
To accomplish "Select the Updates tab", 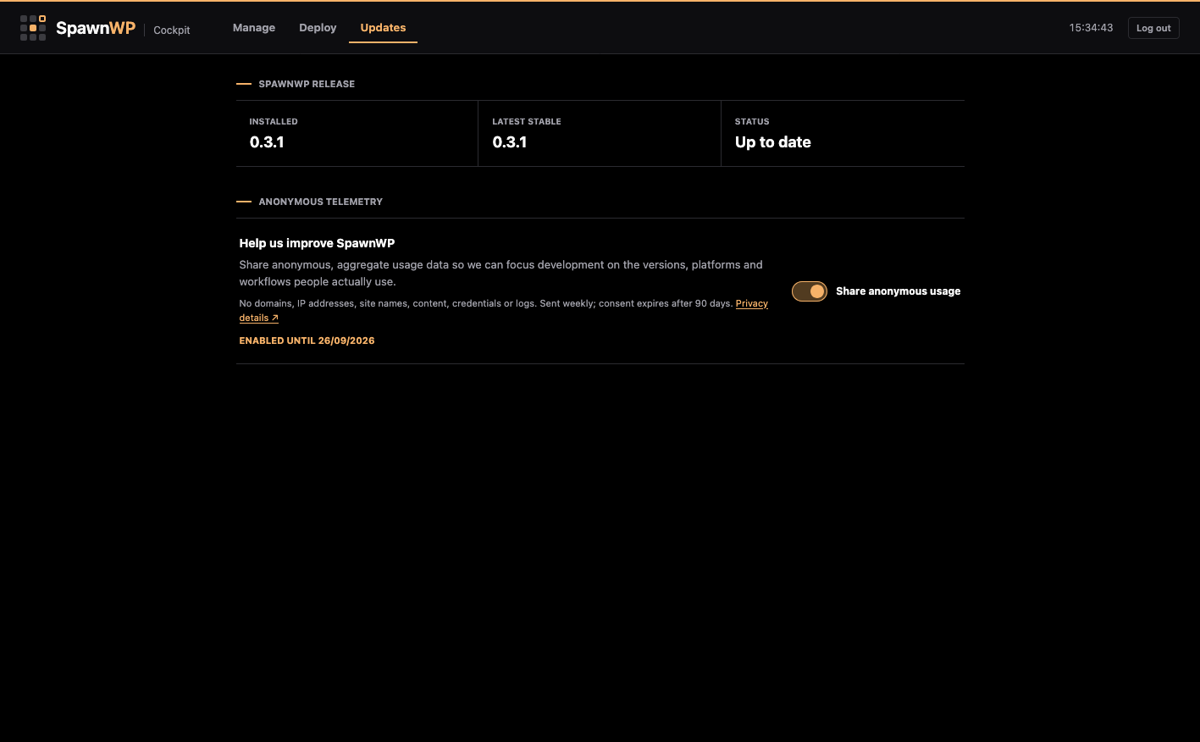I will pos(383,28).
